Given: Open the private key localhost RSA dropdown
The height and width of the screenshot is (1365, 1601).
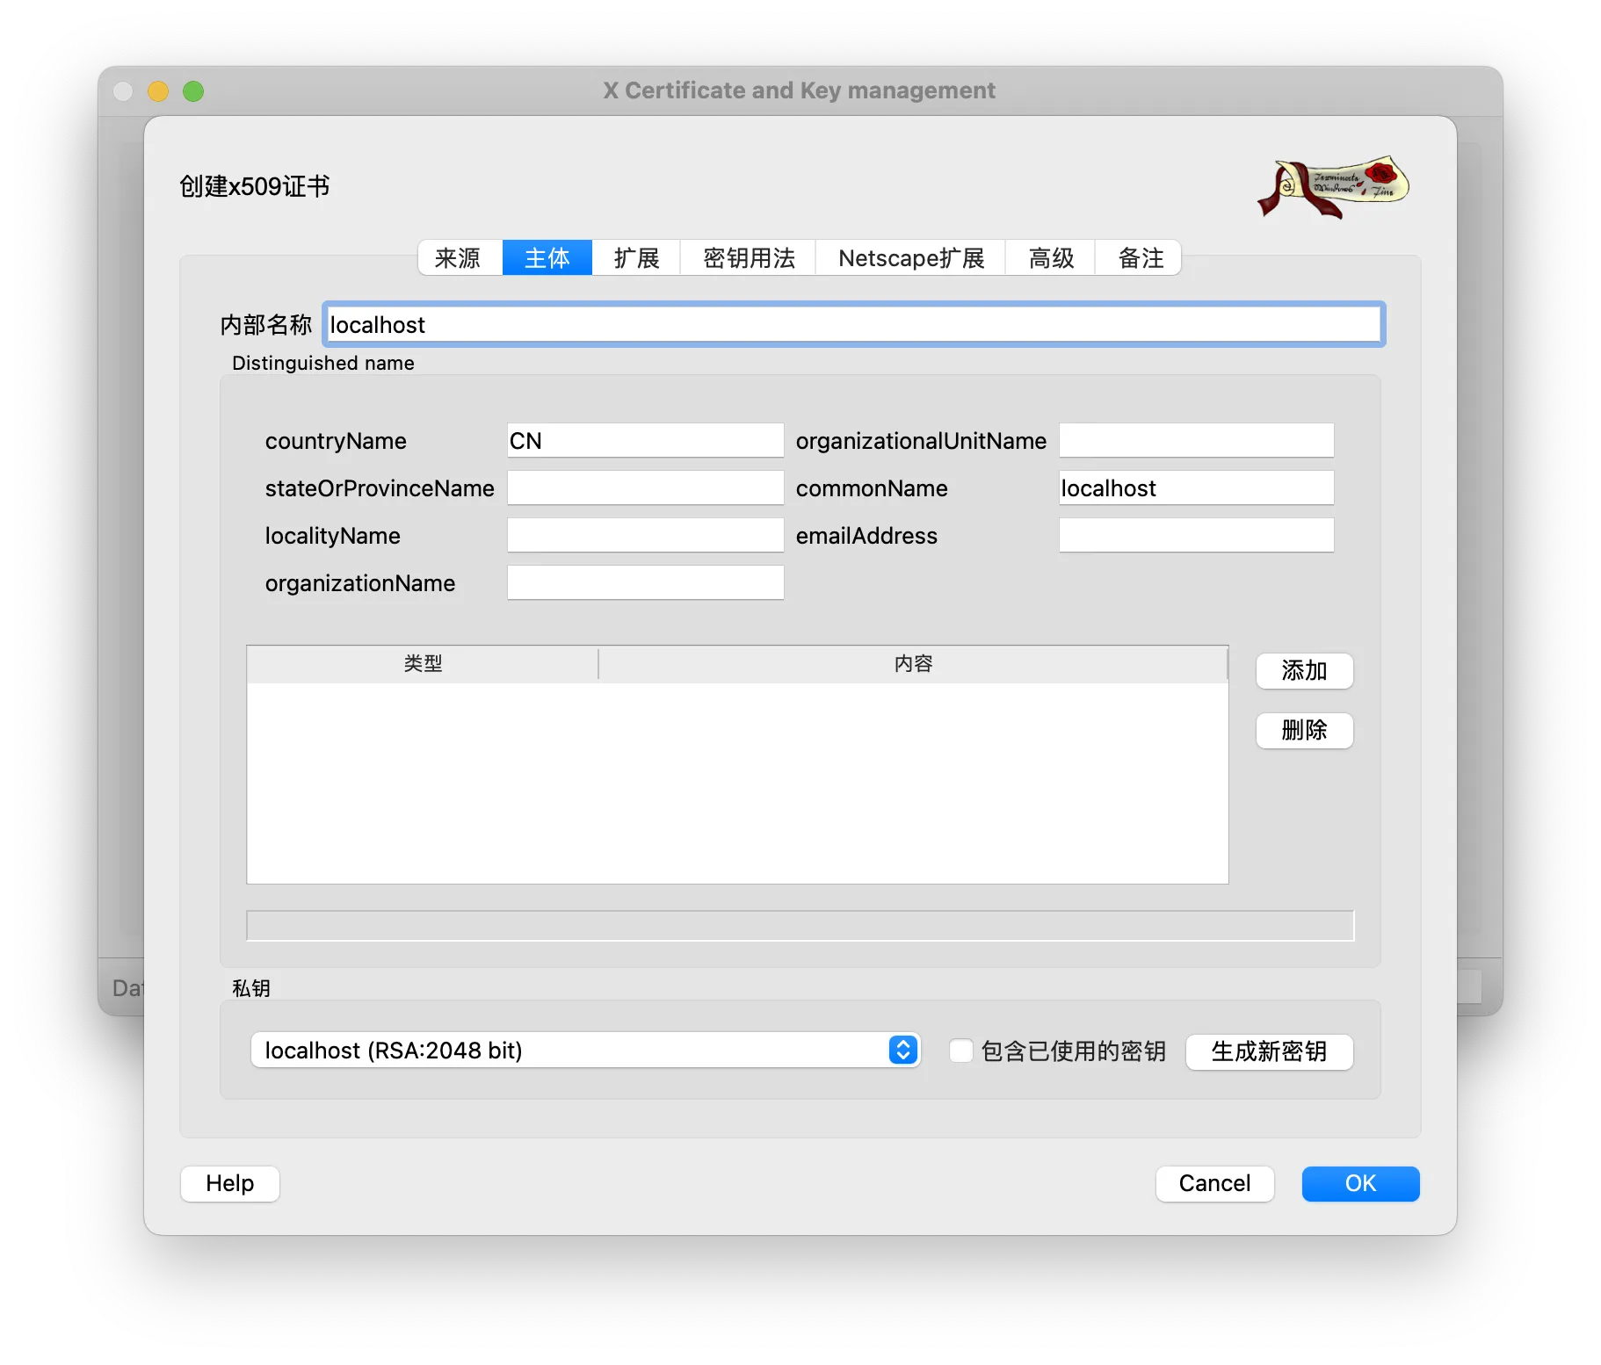Looking at the screenshot, I should [x=585, y=1051].
